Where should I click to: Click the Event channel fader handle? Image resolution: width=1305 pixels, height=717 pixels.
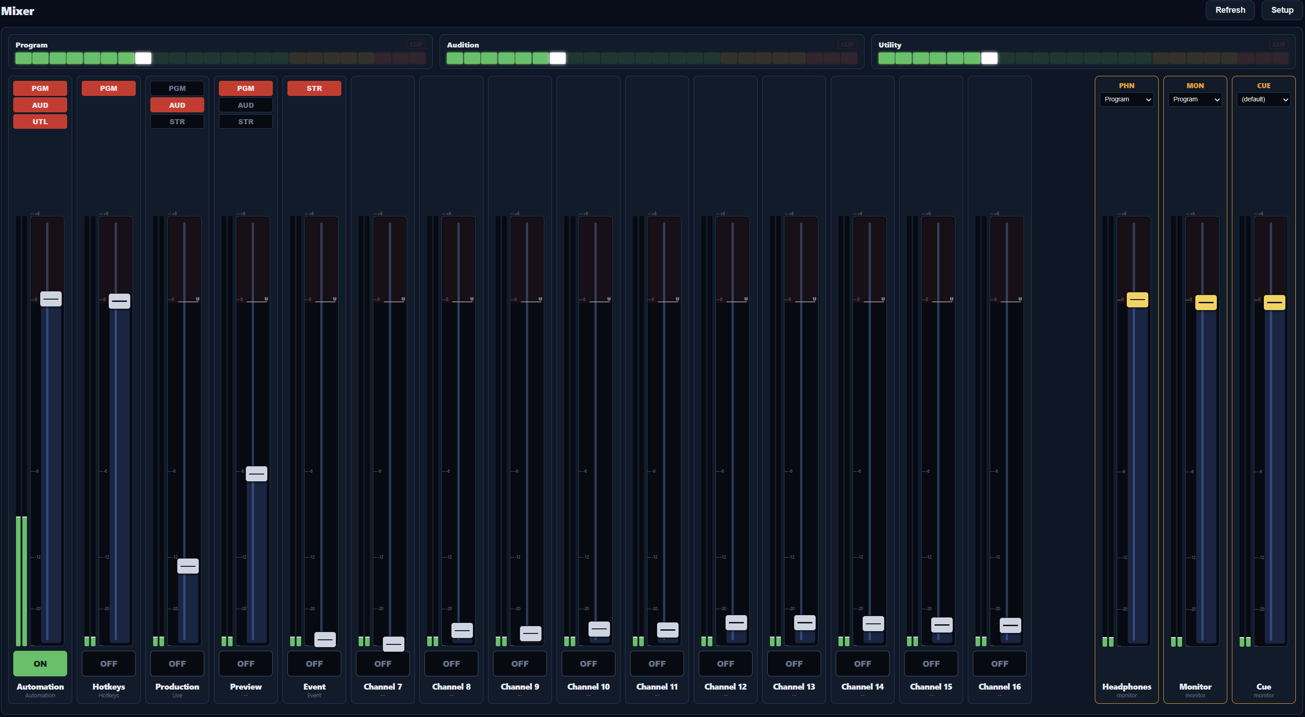325,639
